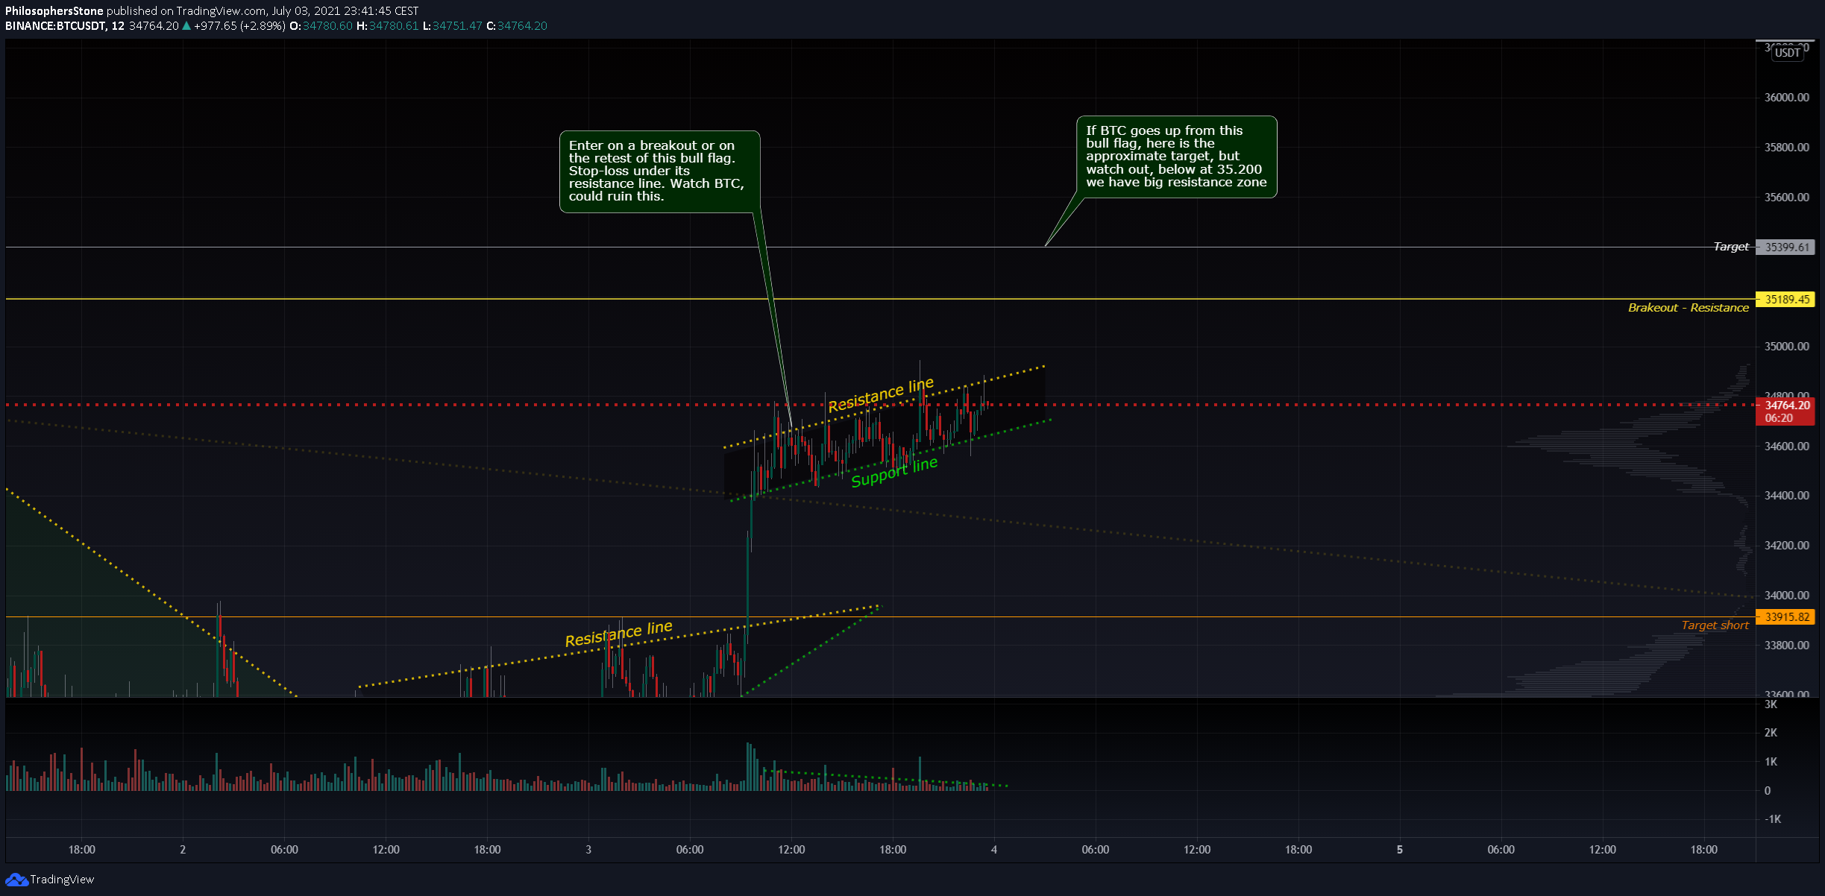Select the Target short price 33915.82

(x=1785, y=617)
